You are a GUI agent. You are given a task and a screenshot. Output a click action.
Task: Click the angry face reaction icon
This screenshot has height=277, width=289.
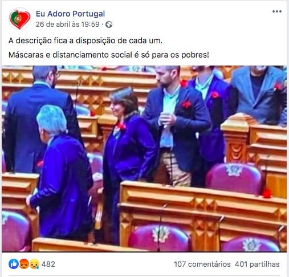click(24, 264)
